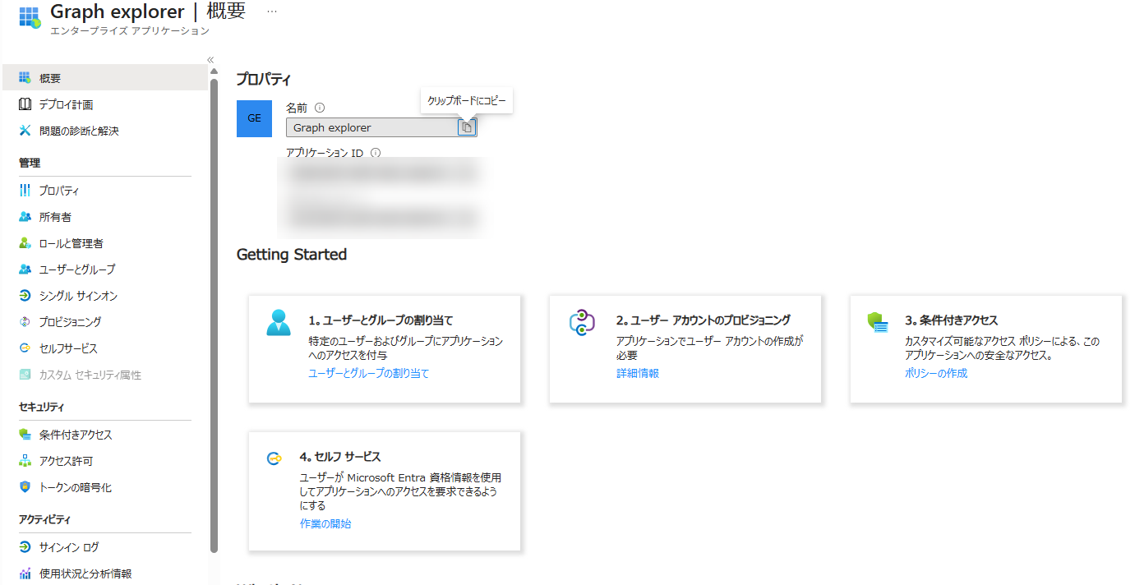Click the シングル サインオン icon
The width and height of the screenshot is (1144, 585).
pos(25,296)
